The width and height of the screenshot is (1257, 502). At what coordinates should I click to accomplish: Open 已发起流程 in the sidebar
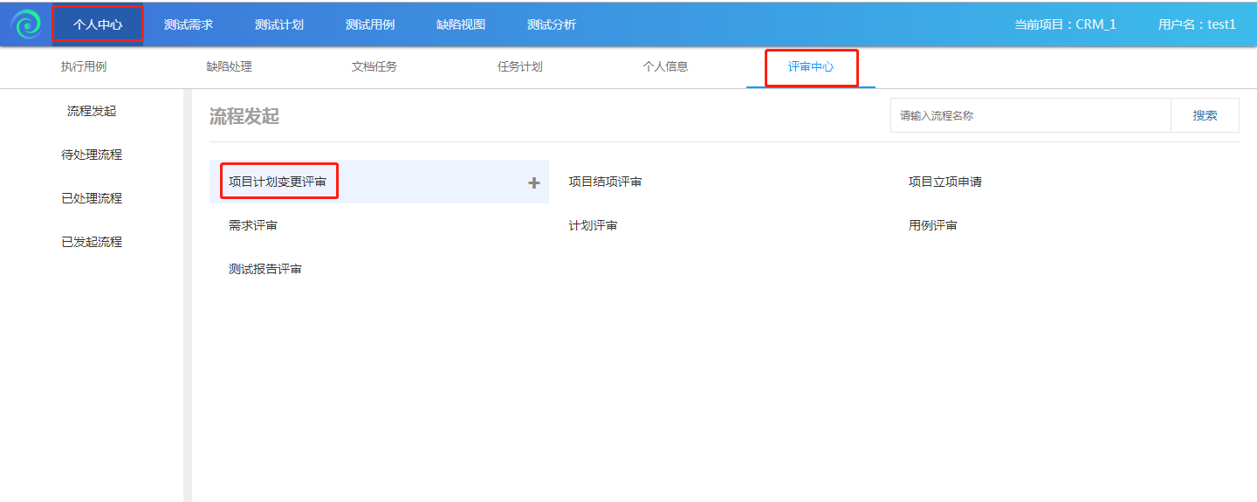coord(92,242)
